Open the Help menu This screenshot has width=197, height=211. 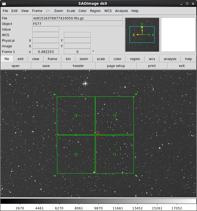[135, 11]
